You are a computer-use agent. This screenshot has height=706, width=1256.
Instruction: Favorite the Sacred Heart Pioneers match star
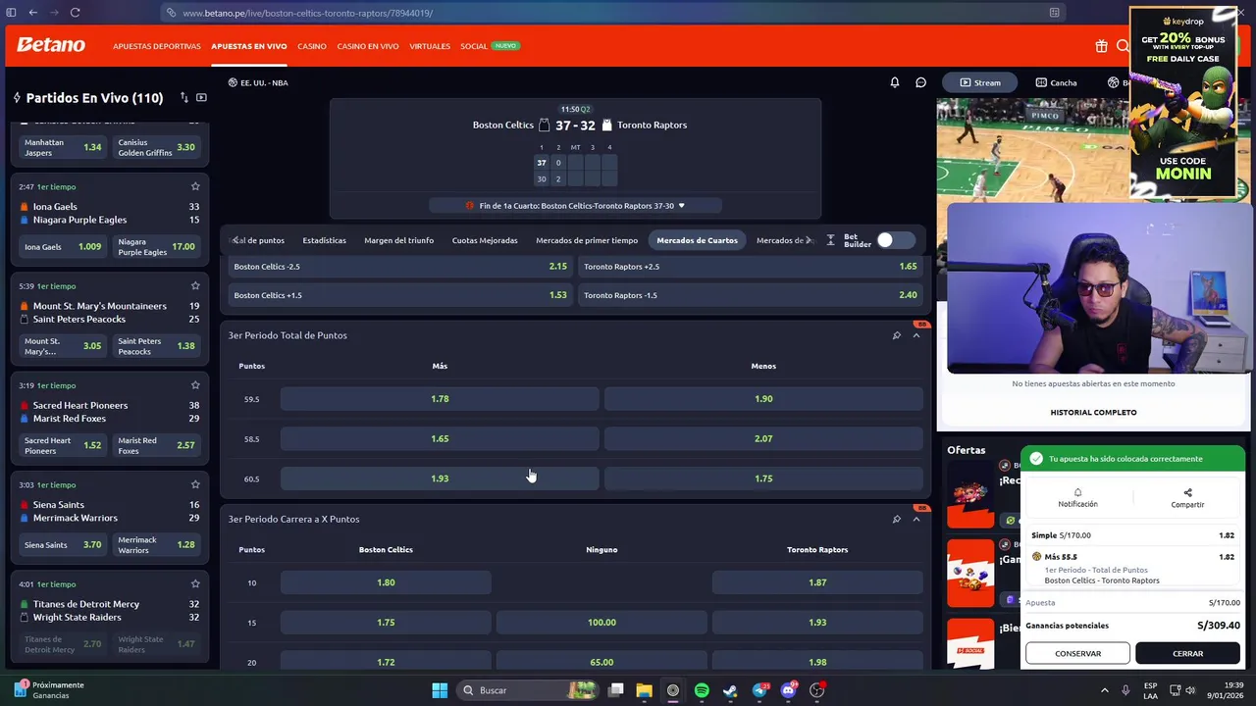pos(195,385)
